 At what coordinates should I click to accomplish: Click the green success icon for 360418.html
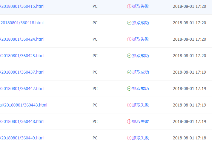(x=129, y=23)
